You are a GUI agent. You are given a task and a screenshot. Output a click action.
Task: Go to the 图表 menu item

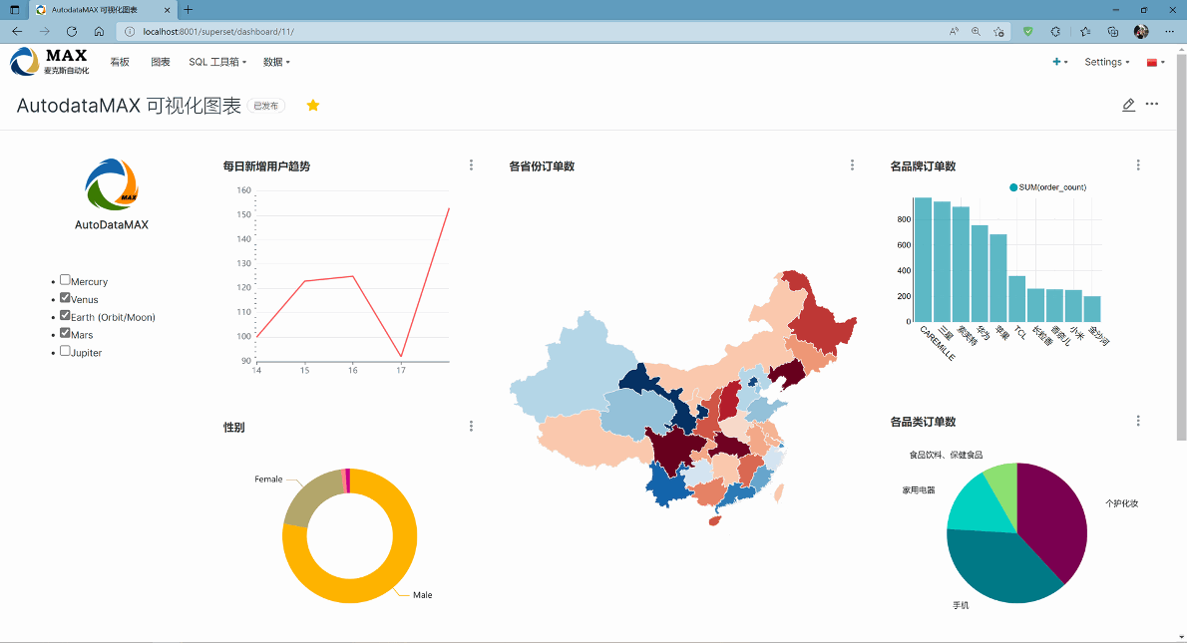161,62
